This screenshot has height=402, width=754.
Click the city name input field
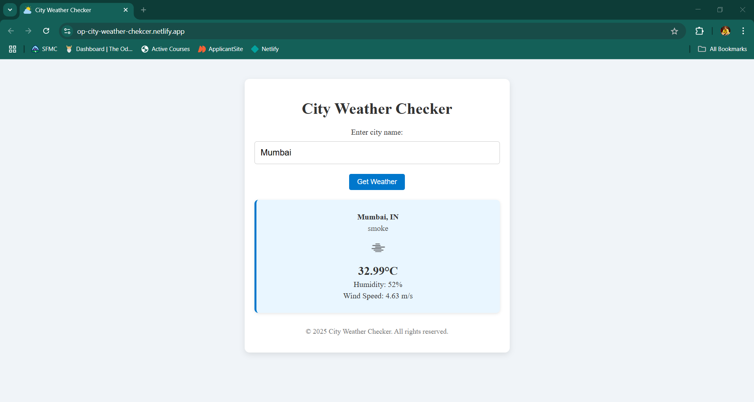pos(377,153)
